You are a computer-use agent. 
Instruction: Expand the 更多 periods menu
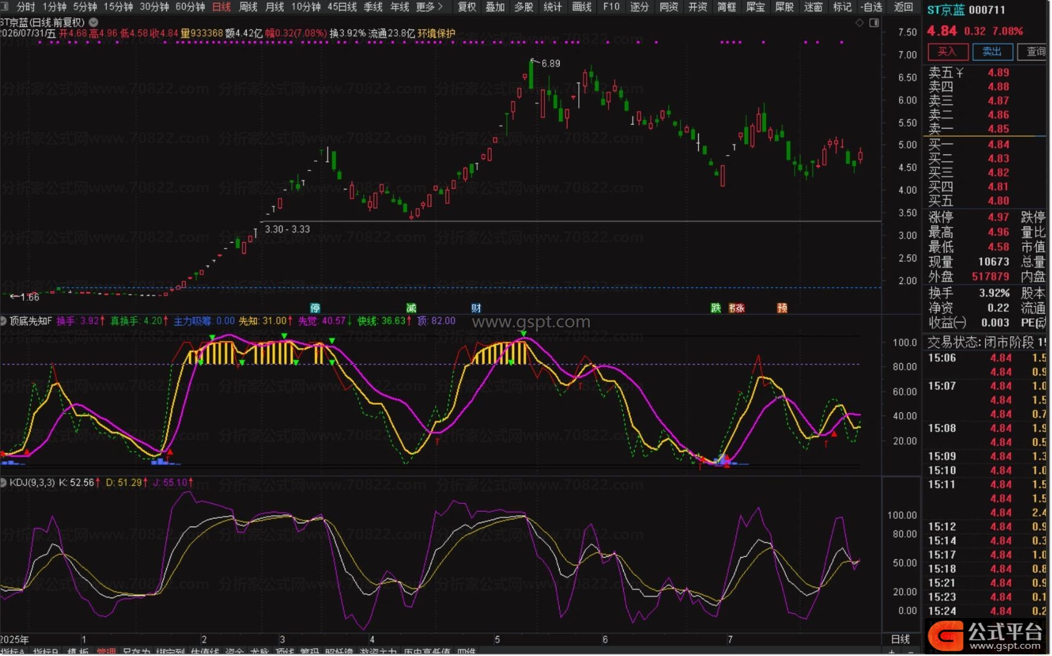pos(430,7)
